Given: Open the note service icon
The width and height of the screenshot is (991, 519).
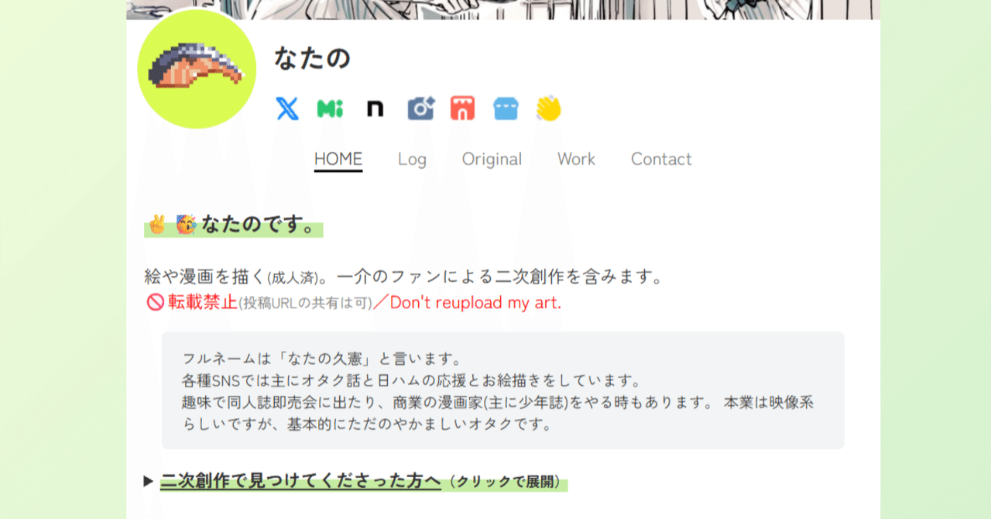Looking at the screenshot, I should coord(374,108).
